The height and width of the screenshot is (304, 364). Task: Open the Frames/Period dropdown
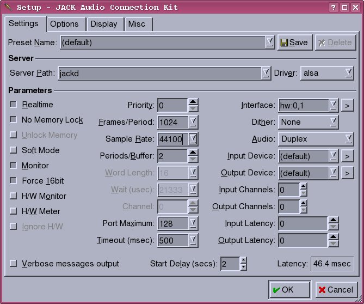193,122
